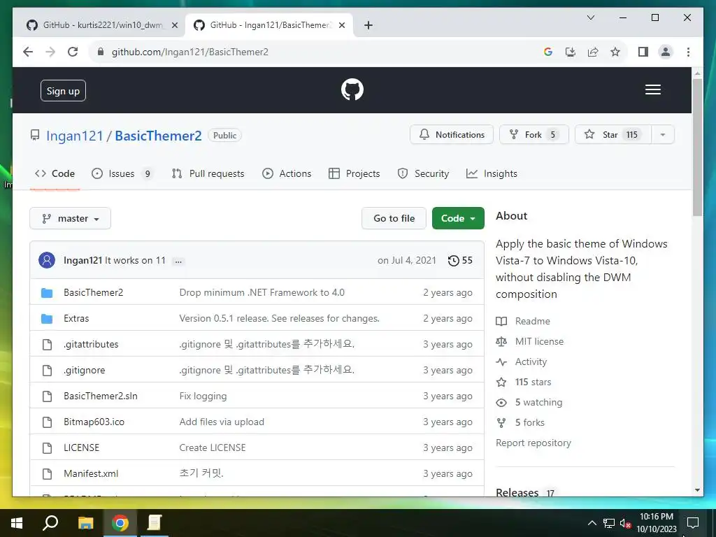The image size is (716, 537).
Task: Click the muted volume tray icon
Action: (x=625, y=523)
